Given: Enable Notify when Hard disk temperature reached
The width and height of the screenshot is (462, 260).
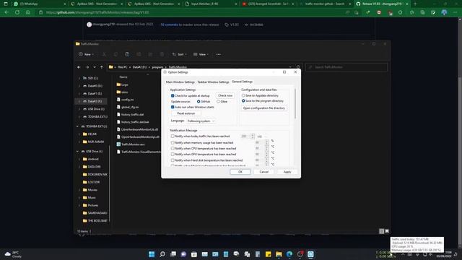Looking at the screenshot, I should (173, 160).
